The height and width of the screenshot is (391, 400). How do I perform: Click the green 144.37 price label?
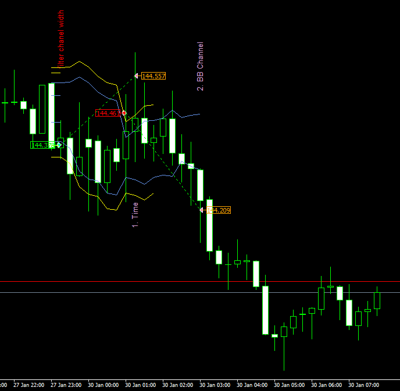pyautogui.click(x=42, y=145)
